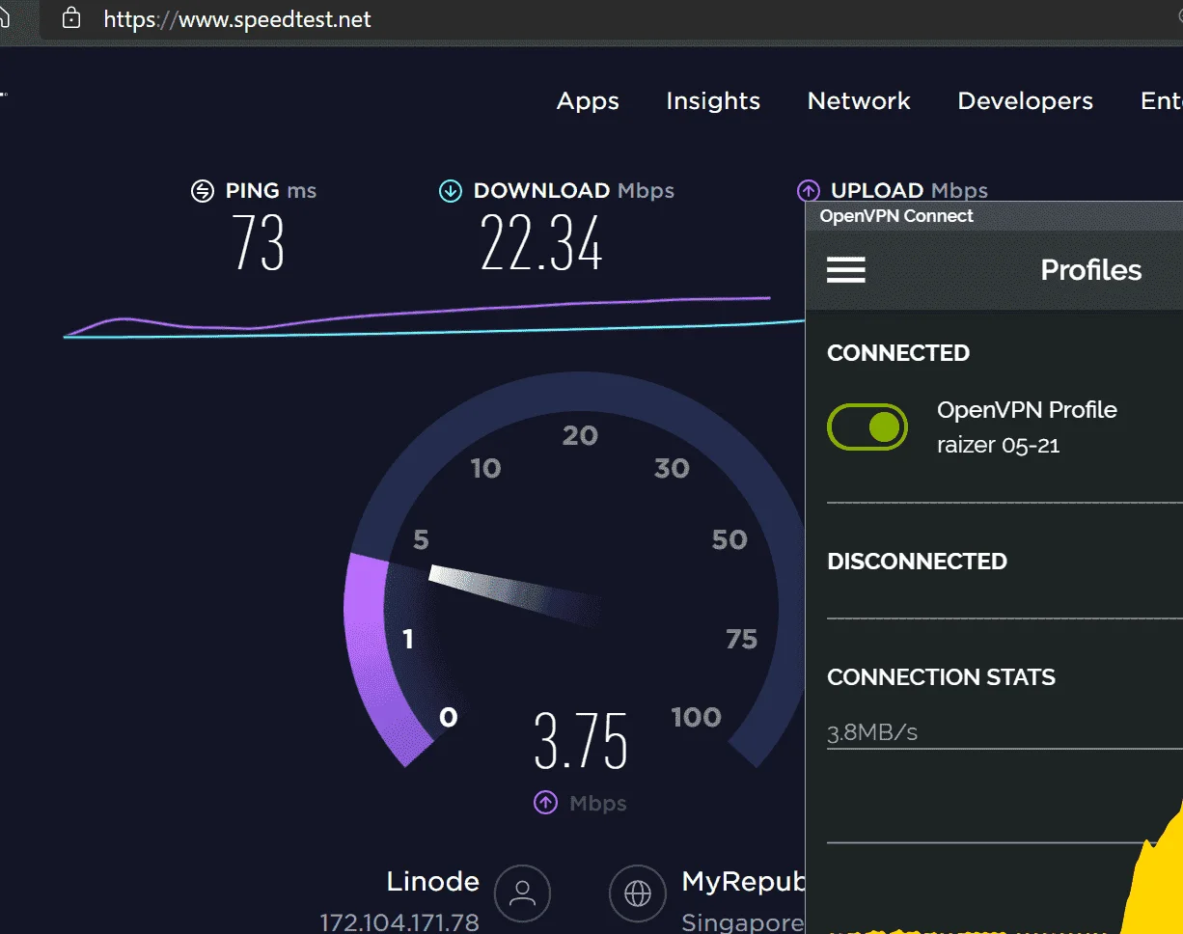Click the current upload speed 3.75
The width and height of the screenshot is (1183, 934).
coord(581,741)
